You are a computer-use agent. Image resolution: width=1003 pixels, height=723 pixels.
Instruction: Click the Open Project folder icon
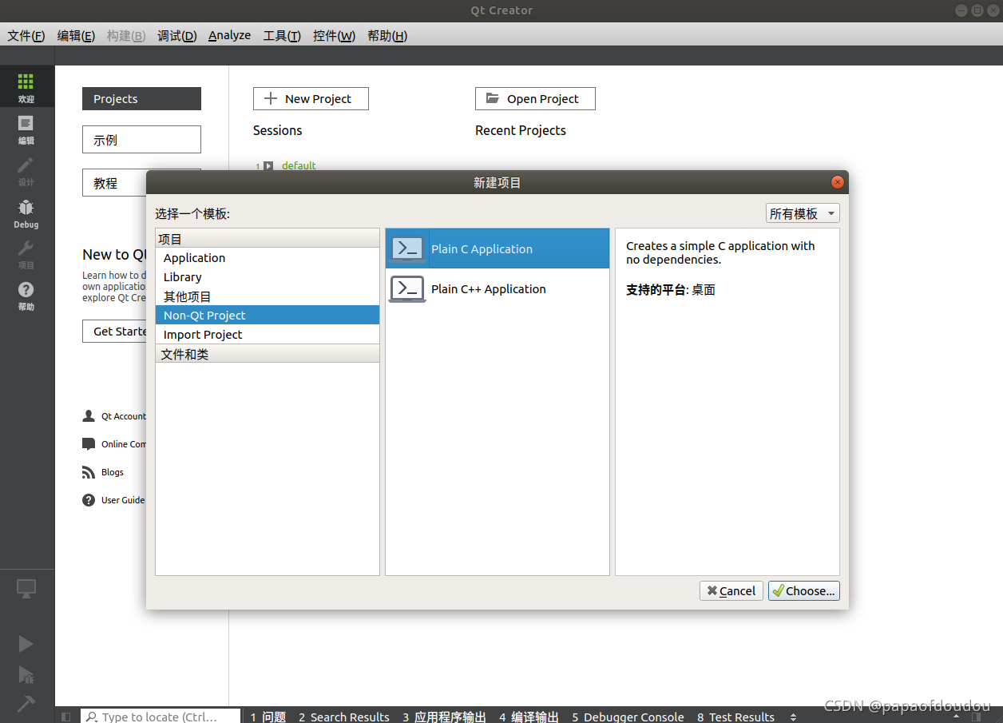coord(492,98)
